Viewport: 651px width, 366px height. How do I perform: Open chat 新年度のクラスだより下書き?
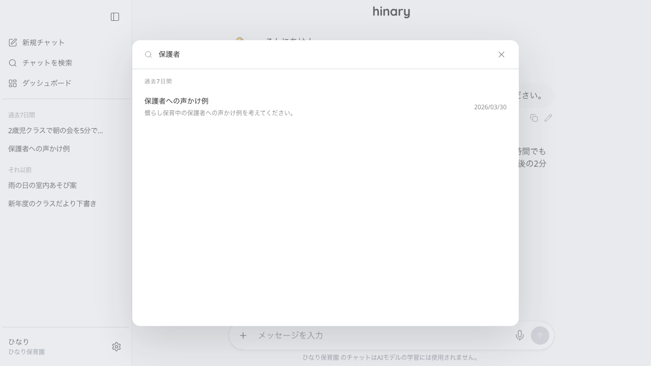point(66,204)
